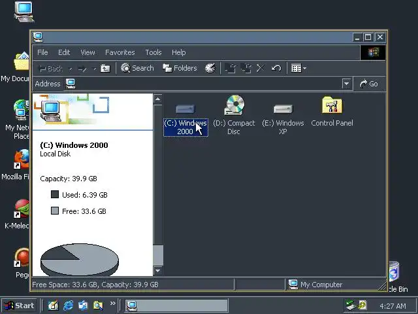Expand the Forward history dropdown arrow

(x=94, y=69)
